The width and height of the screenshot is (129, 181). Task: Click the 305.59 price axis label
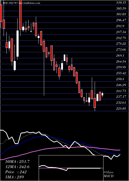[x=121, y=9]
